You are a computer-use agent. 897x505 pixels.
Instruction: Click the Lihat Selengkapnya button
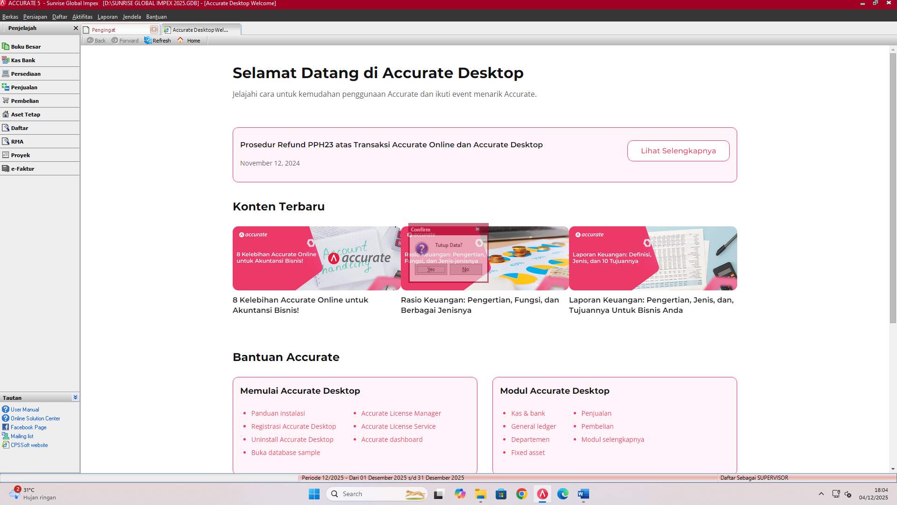point(678,151)
